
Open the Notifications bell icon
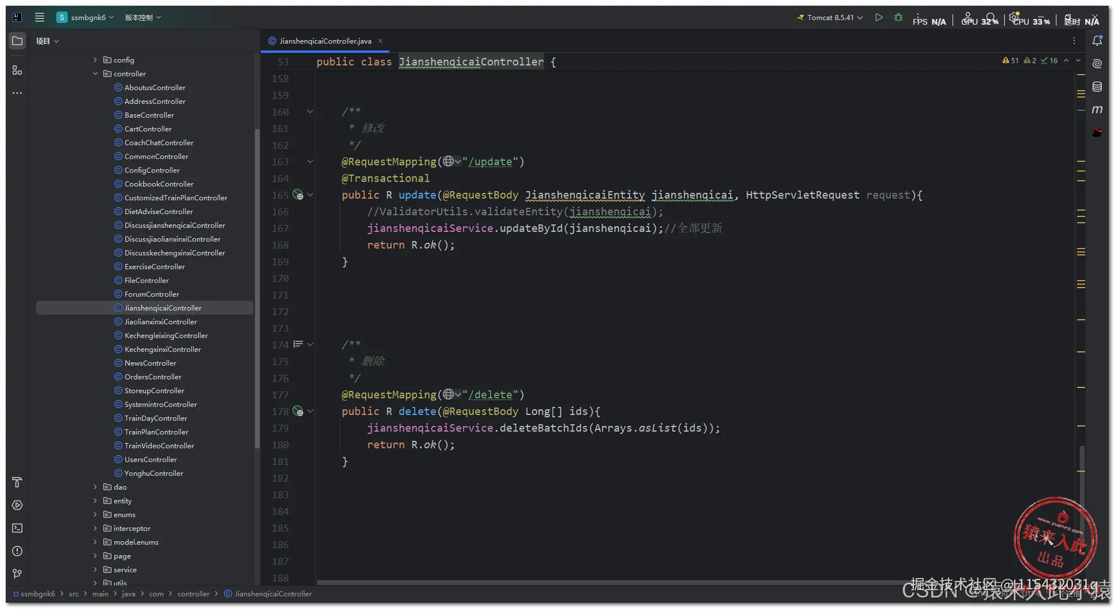(x=1097, y=41)
